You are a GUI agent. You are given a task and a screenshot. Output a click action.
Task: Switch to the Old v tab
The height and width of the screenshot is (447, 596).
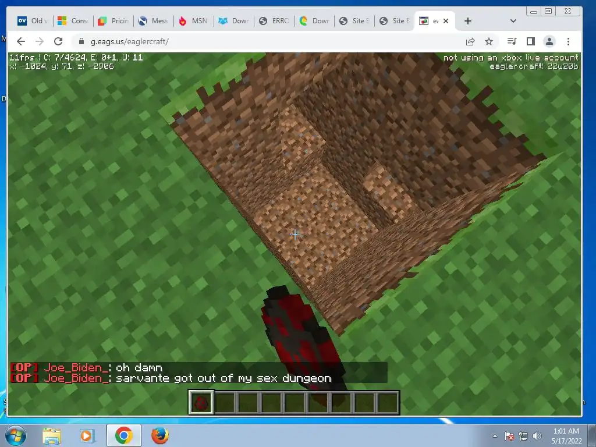click(x=33, y=21)
